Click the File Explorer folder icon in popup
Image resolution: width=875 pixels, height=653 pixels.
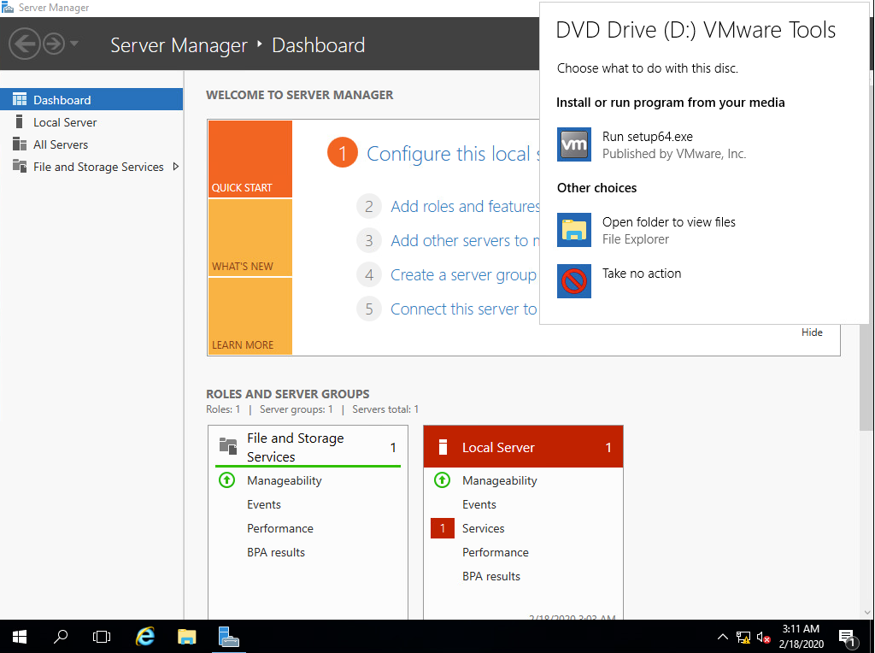(x=574, y=230)
